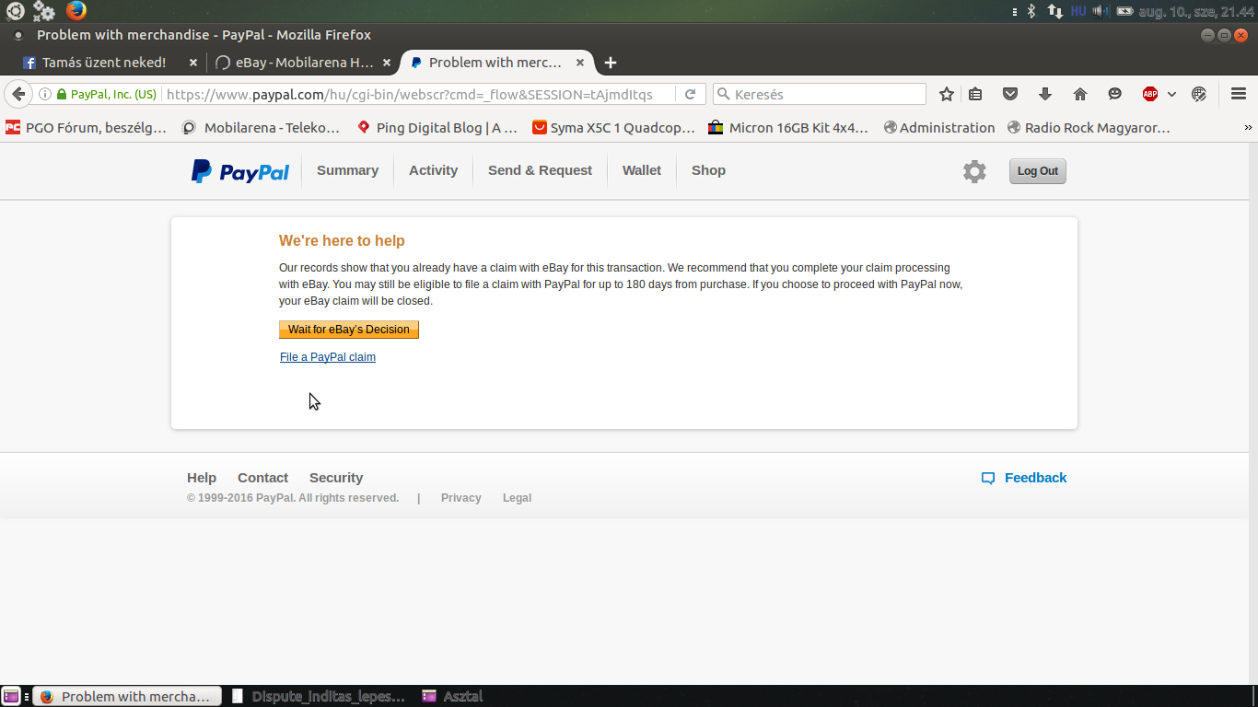Screen dimensions: 1258x707
Task: Show bookmarks list icon
Action: tap(975, 94)
